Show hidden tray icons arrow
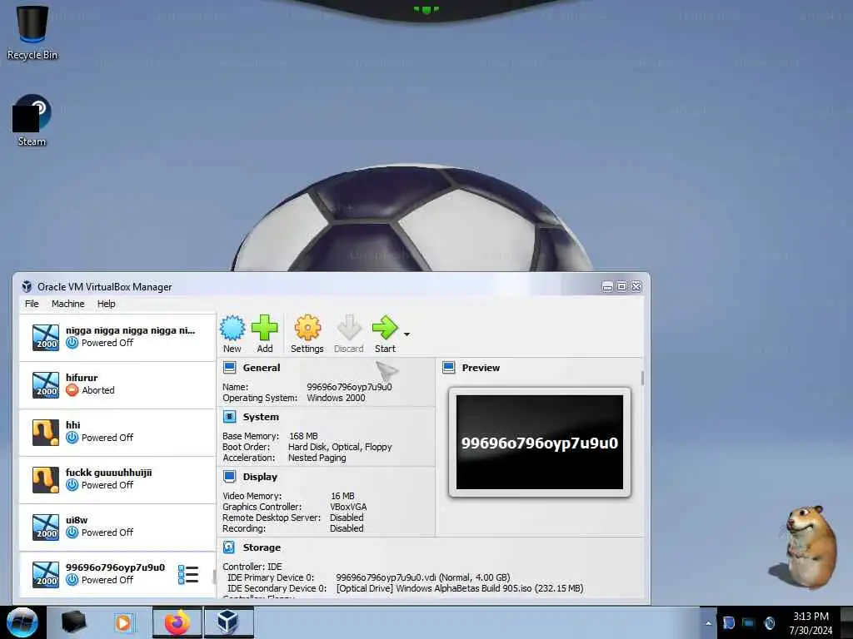 (x=708, y=623)
